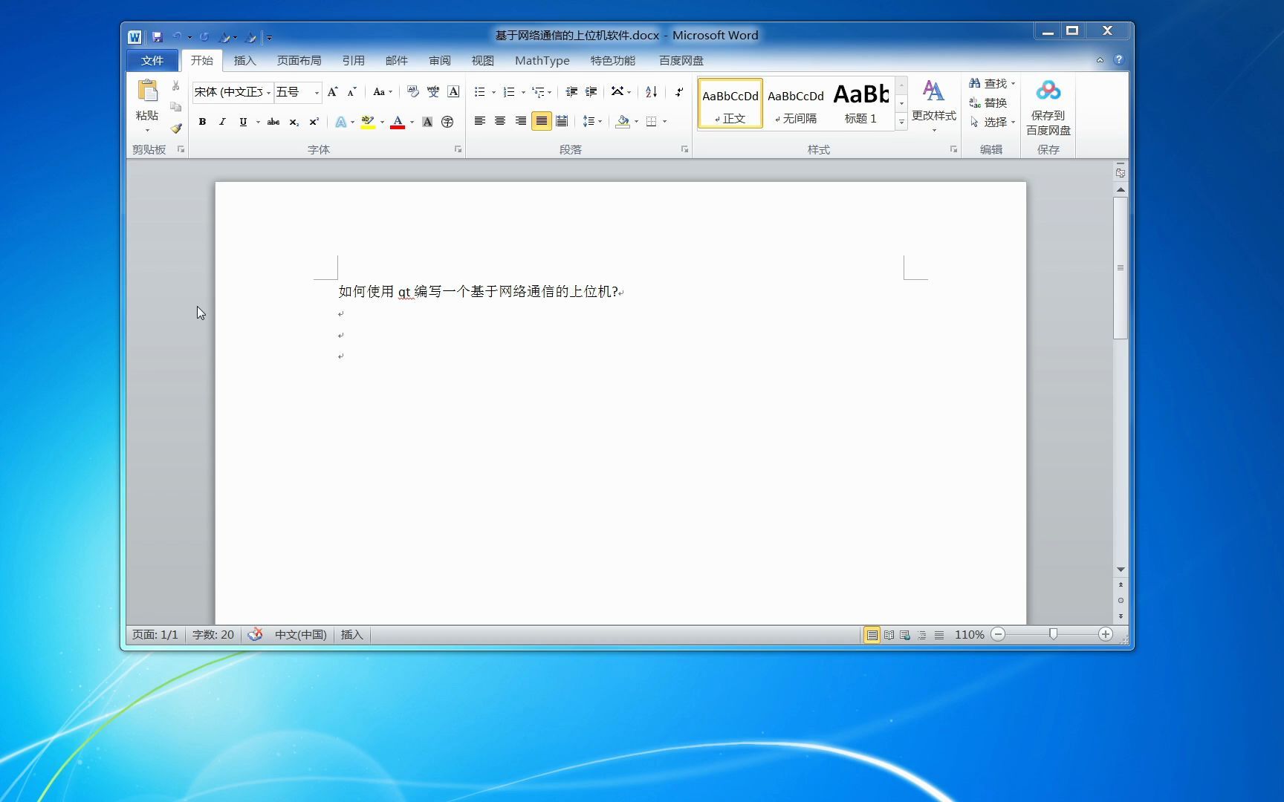Toggle Italic formatting

tap(222, 122)
